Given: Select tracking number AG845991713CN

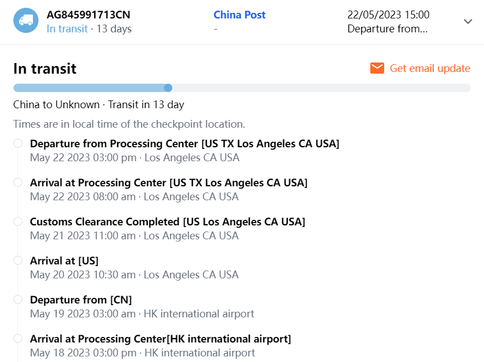Looking at the screenshot, I should point(89,15).
